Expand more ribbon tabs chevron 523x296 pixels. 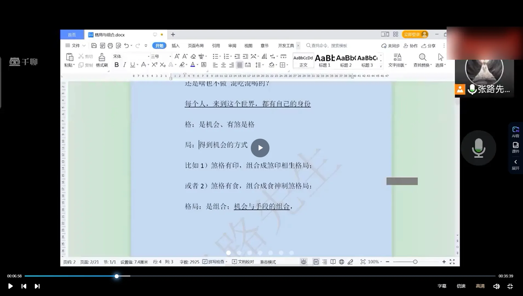pos(298,45)
